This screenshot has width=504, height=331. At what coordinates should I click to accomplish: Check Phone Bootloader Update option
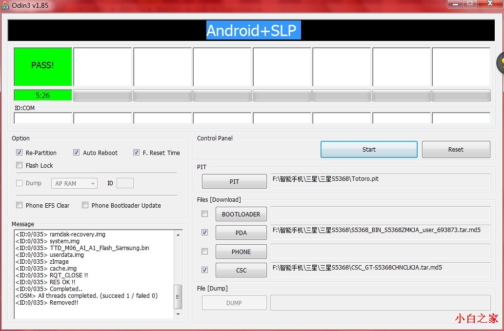click(85, 205)
